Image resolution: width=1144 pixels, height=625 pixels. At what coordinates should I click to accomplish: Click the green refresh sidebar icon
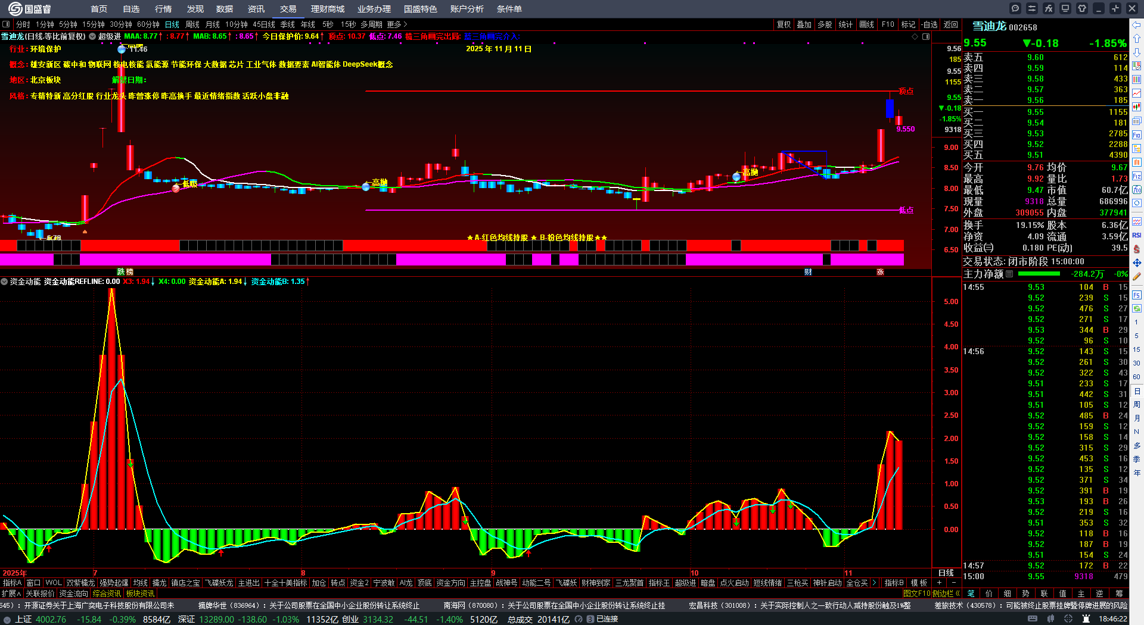(1137, 308)
